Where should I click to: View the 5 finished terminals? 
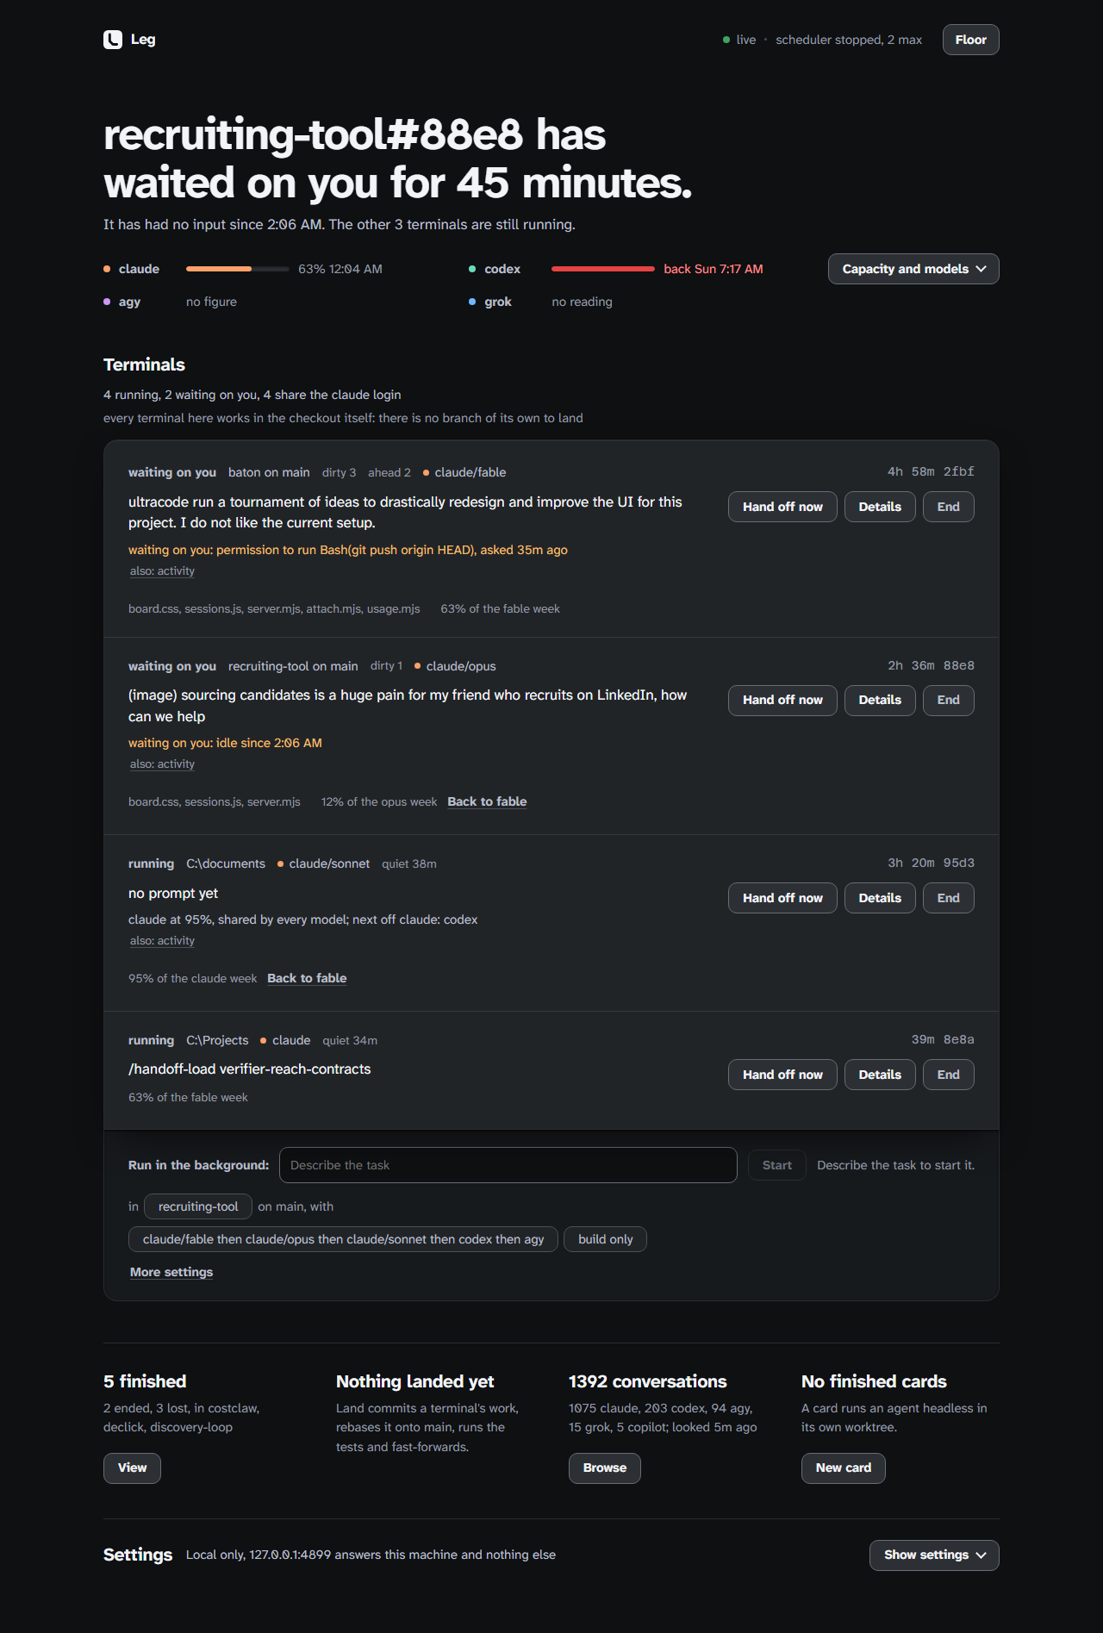point(132,1468)
